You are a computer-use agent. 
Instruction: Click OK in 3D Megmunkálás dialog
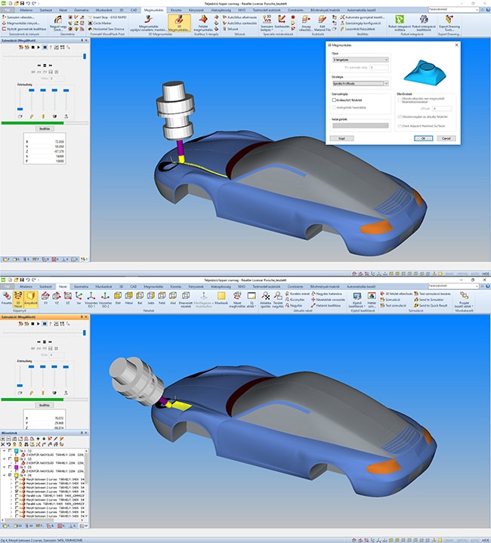click(423, 138)
